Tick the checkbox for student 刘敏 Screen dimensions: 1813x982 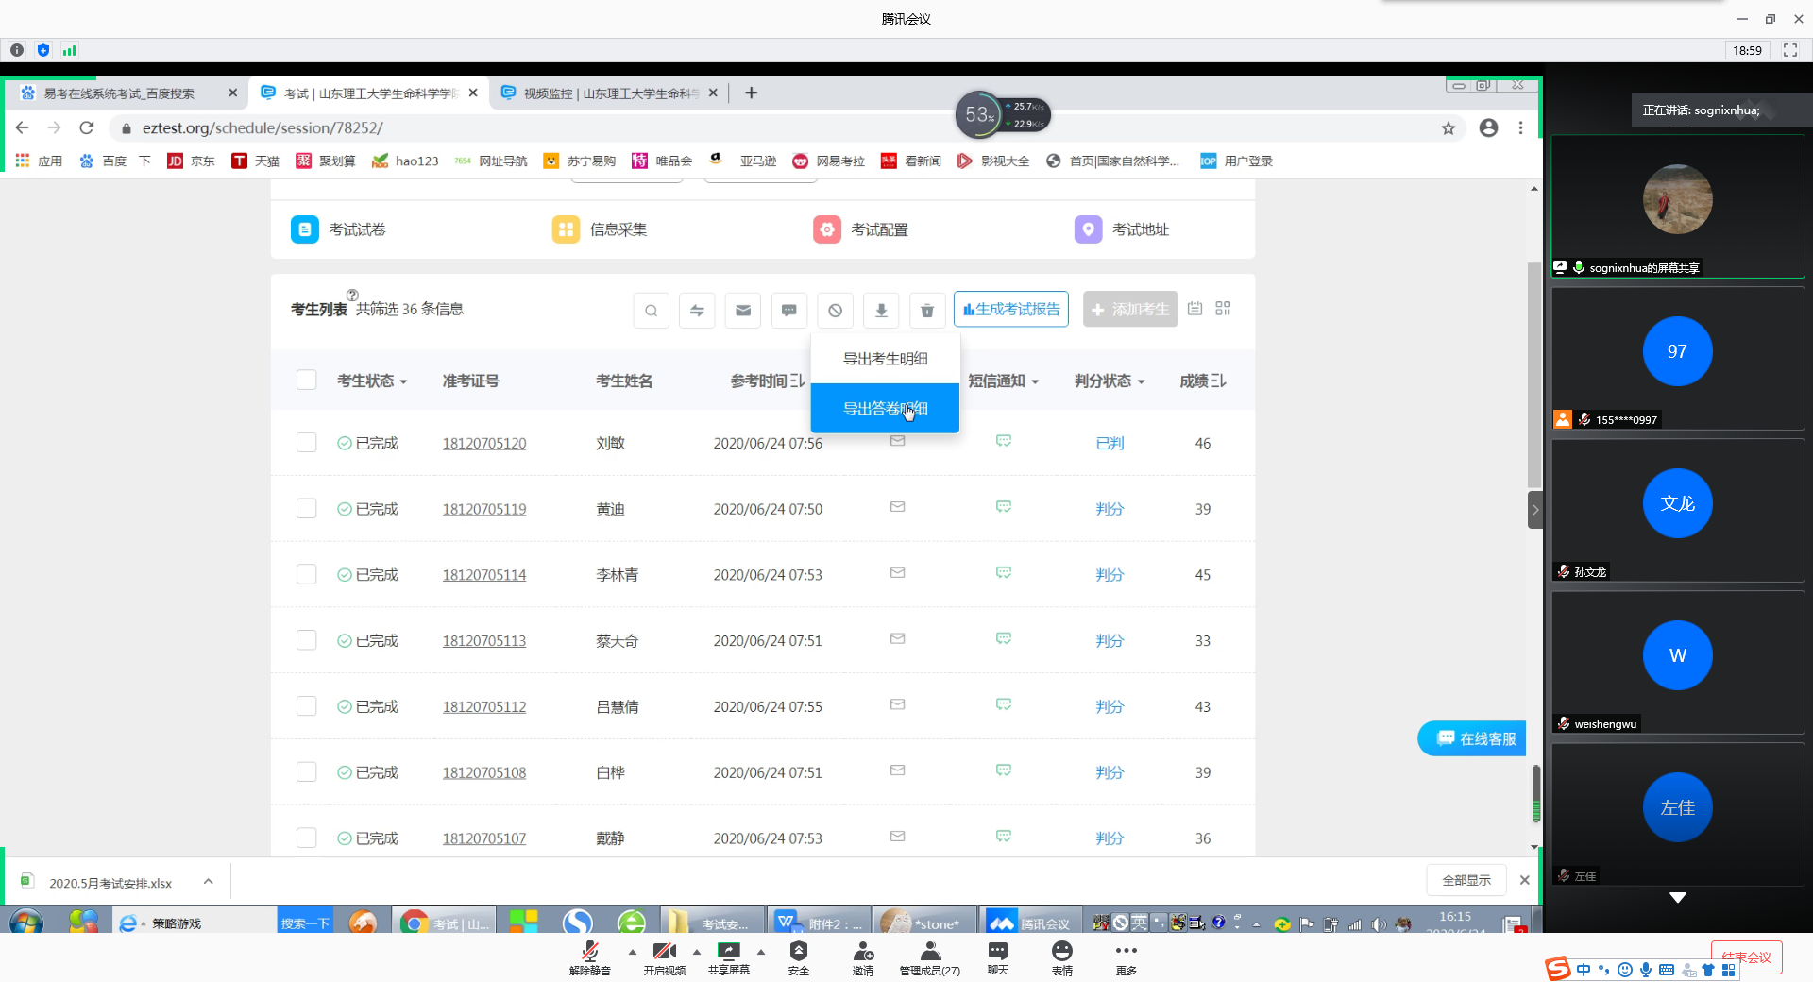tap(306, 443)
